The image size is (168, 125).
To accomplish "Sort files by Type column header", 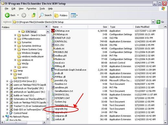I will pos(121,27).
